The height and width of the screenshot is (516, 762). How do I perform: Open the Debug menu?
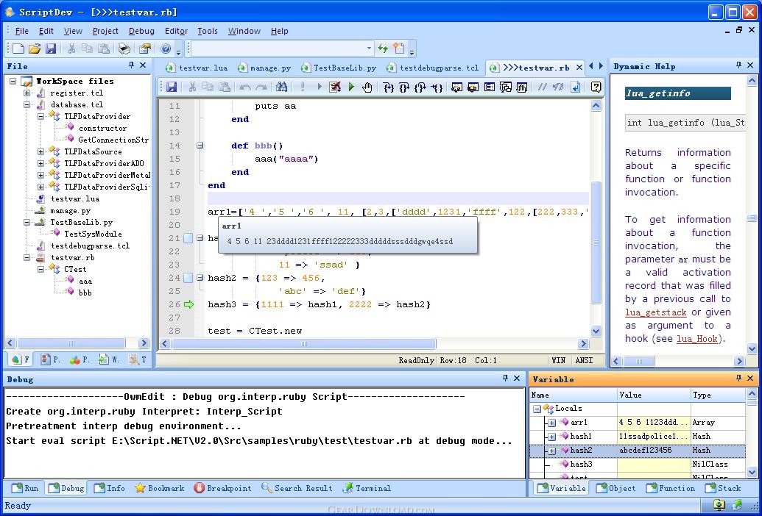pos(141,31)
